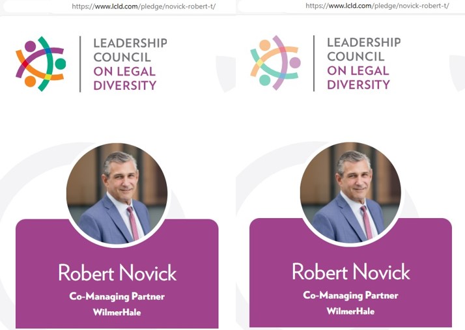Open Robert Novick's profile photo on right page
The width and height of the screenshot is (465, 330).
pyautogui.click(x=350, y=193)
